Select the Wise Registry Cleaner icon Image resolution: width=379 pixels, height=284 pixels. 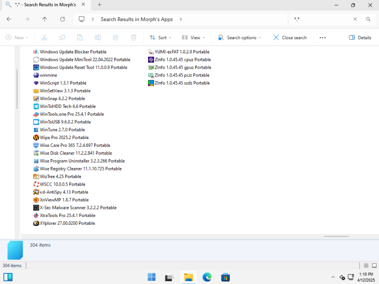coord(36,168)
